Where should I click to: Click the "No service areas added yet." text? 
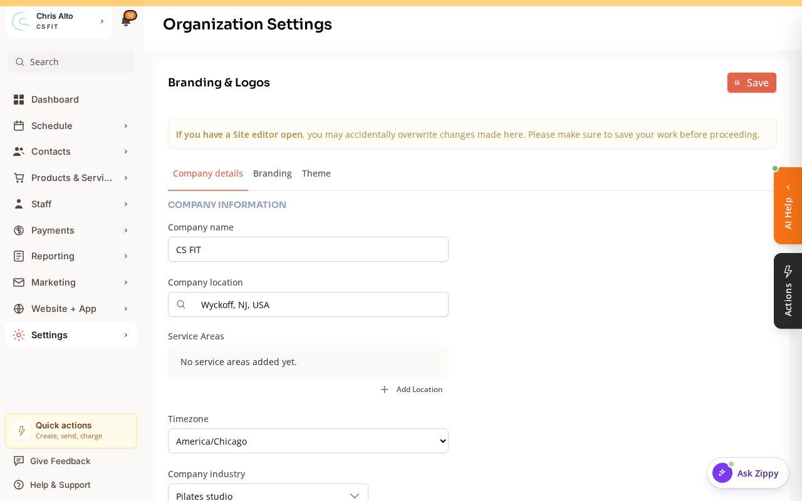coord(239,362)
